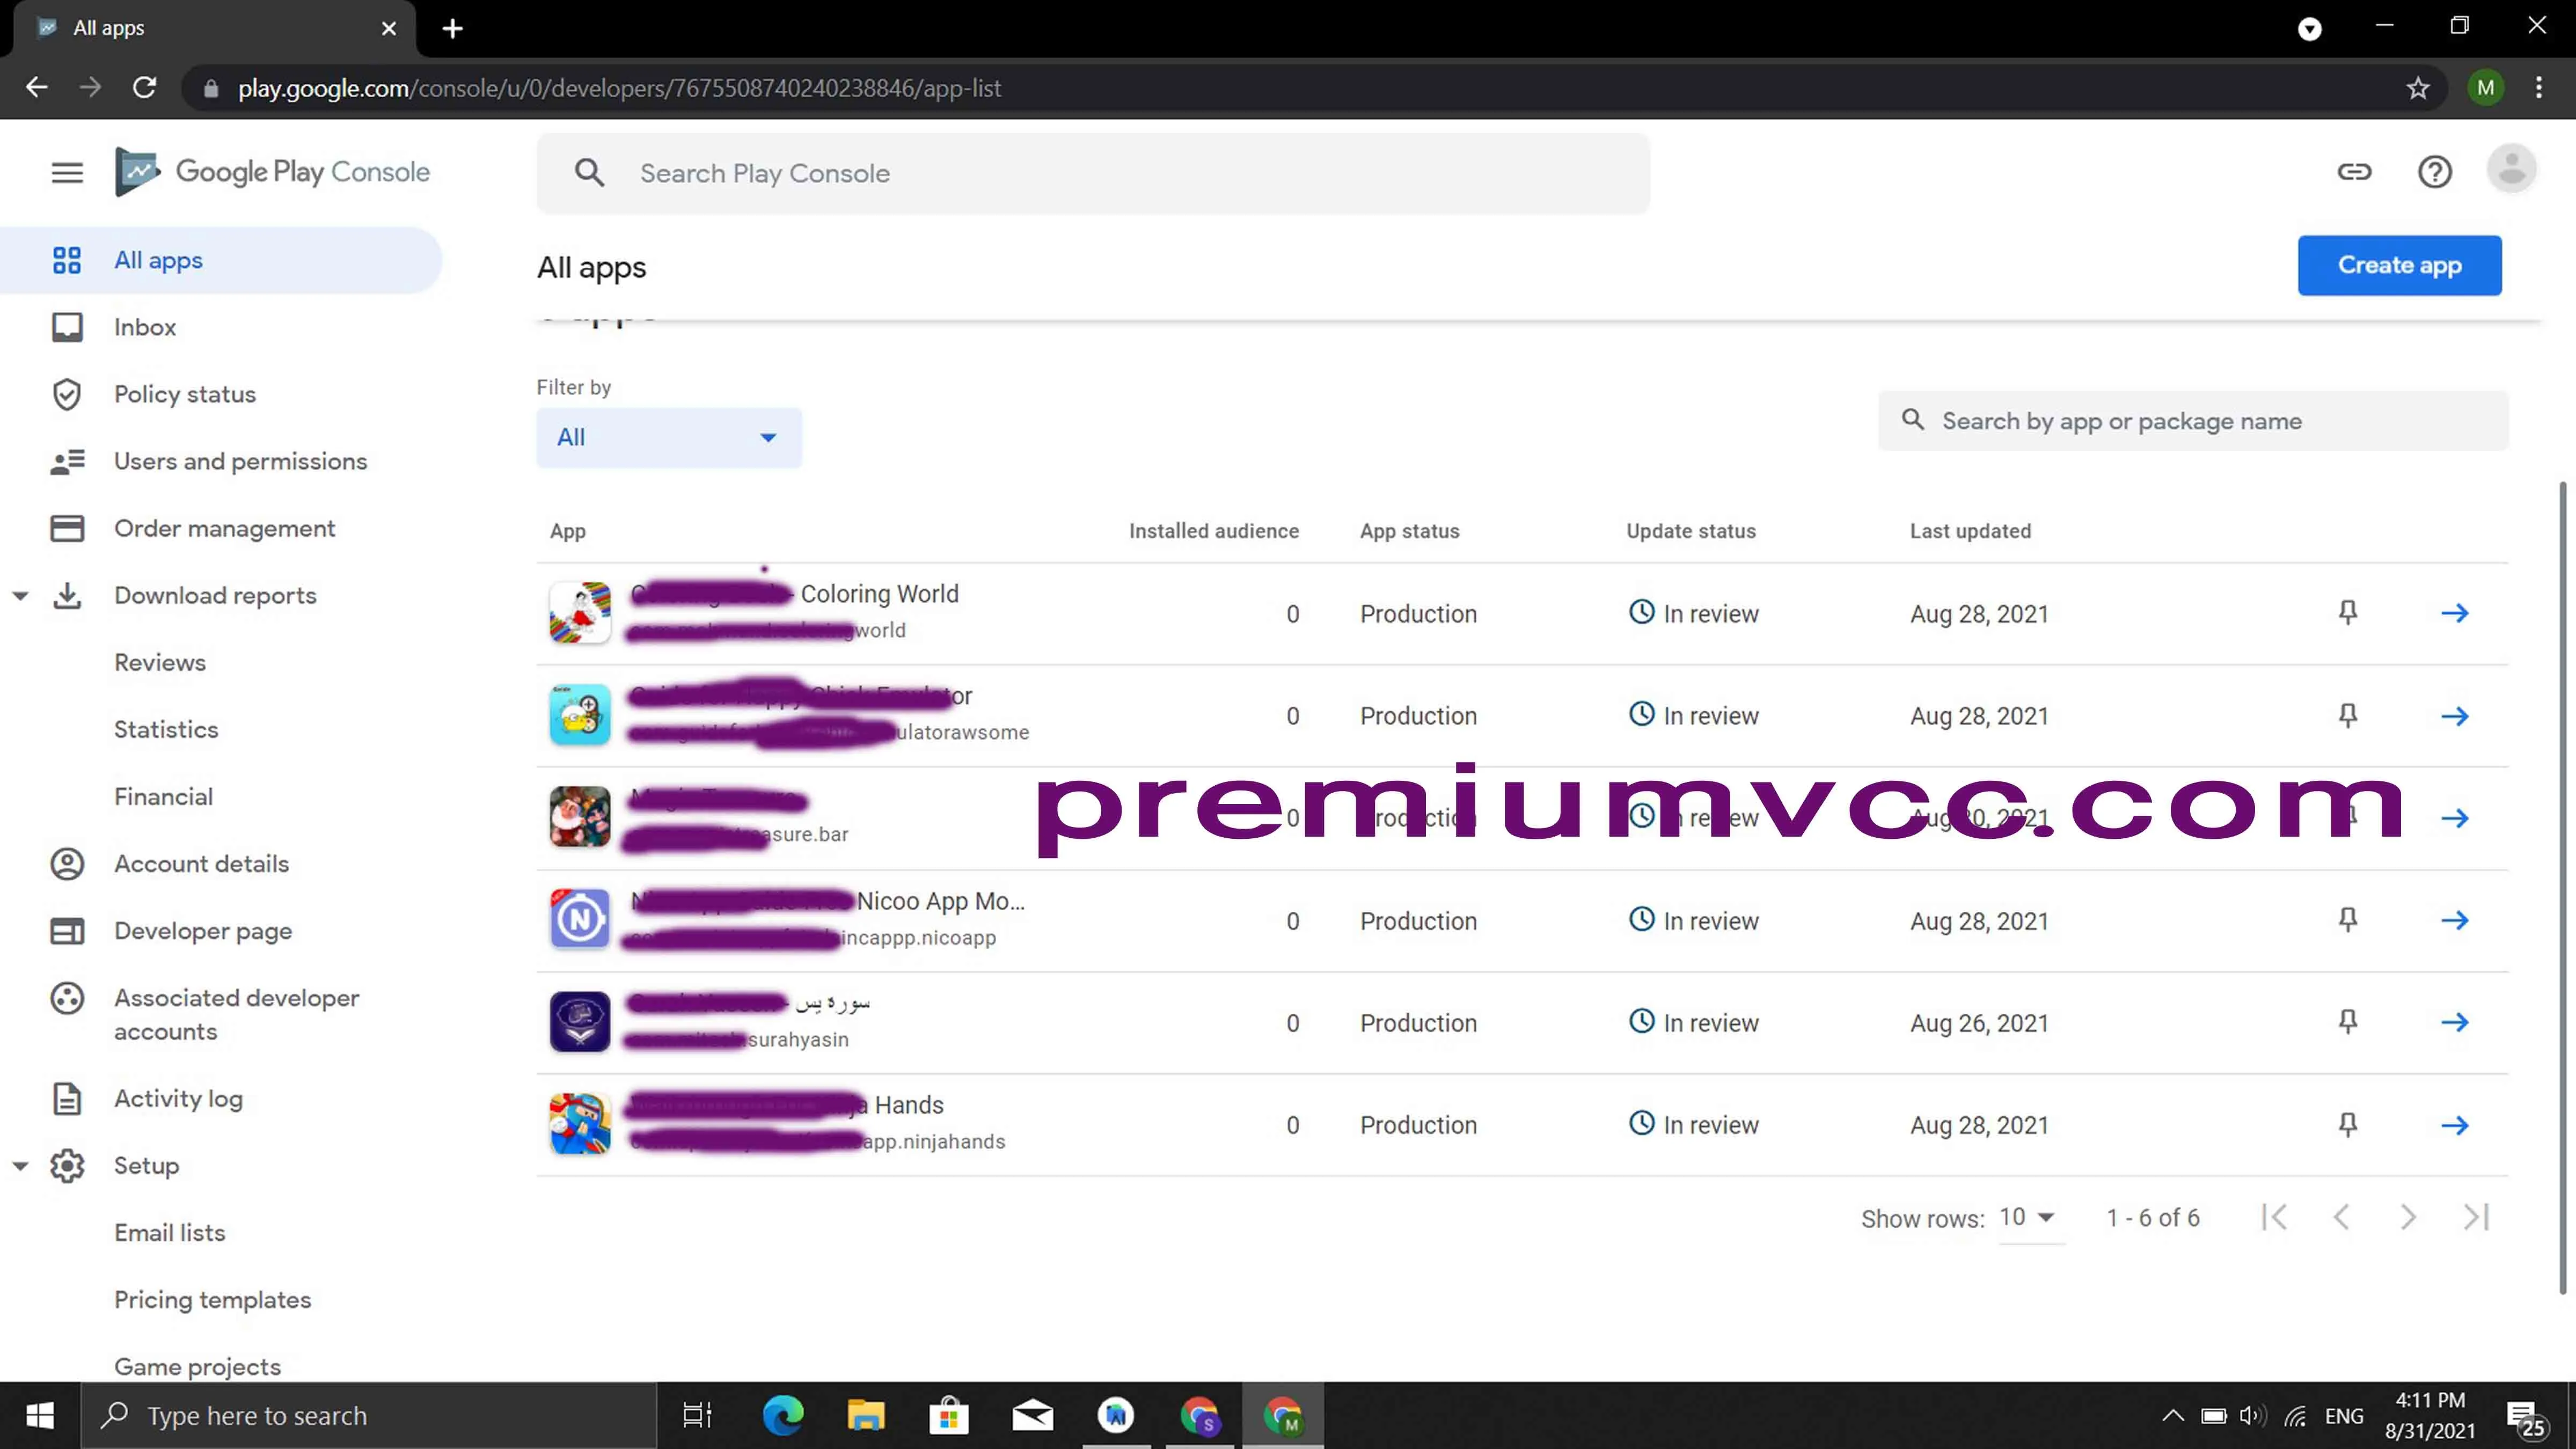
Task: Change Show rows count dropdown
Action: point(2030,1218)
